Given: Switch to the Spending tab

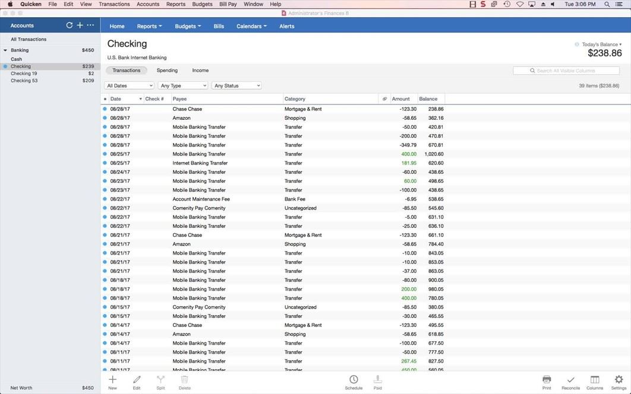Looking at the screenshot, I should 167,71.
